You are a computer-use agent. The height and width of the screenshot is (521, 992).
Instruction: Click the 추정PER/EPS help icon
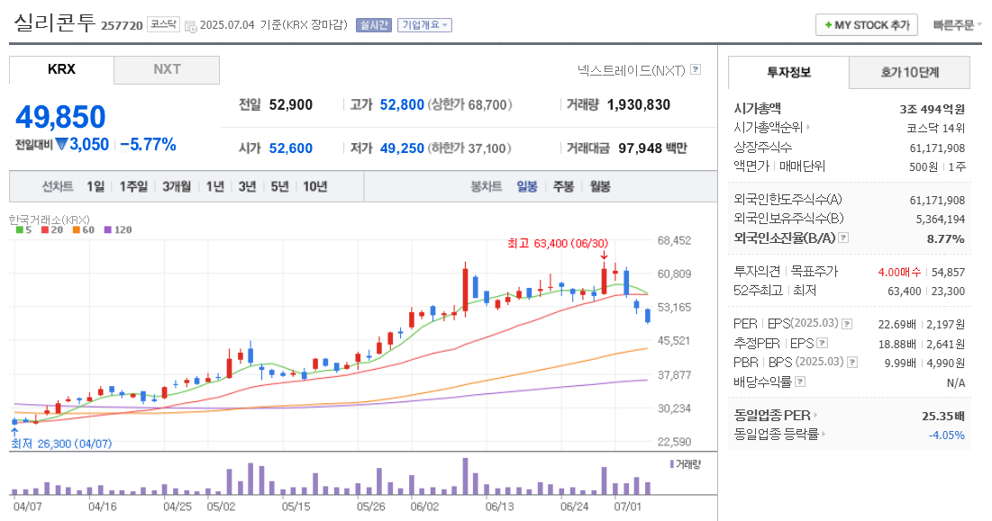tap(822, 344)
